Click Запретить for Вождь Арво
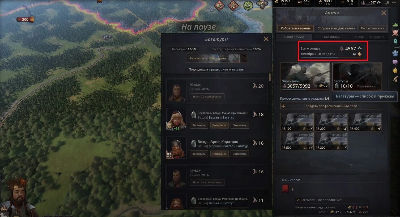 tap(240, 154)
